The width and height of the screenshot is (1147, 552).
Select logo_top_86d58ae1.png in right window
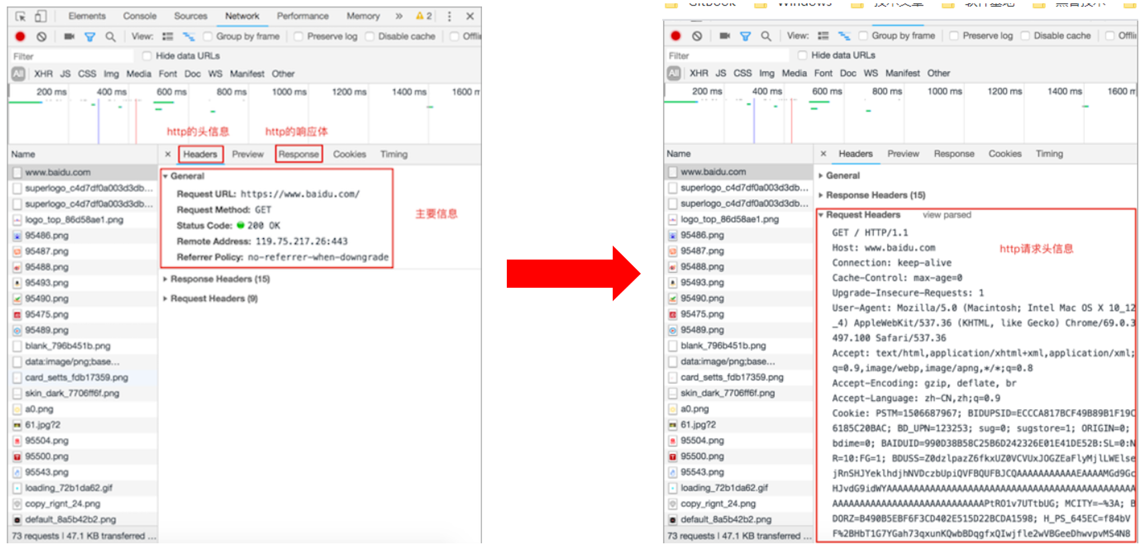click(738, 219)
